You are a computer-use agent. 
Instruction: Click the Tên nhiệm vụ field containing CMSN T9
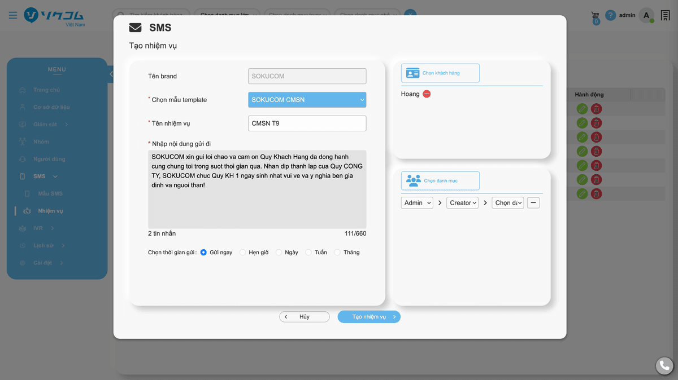coord(307,123)
